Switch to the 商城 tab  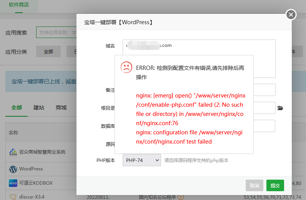(x=61, y=108)
